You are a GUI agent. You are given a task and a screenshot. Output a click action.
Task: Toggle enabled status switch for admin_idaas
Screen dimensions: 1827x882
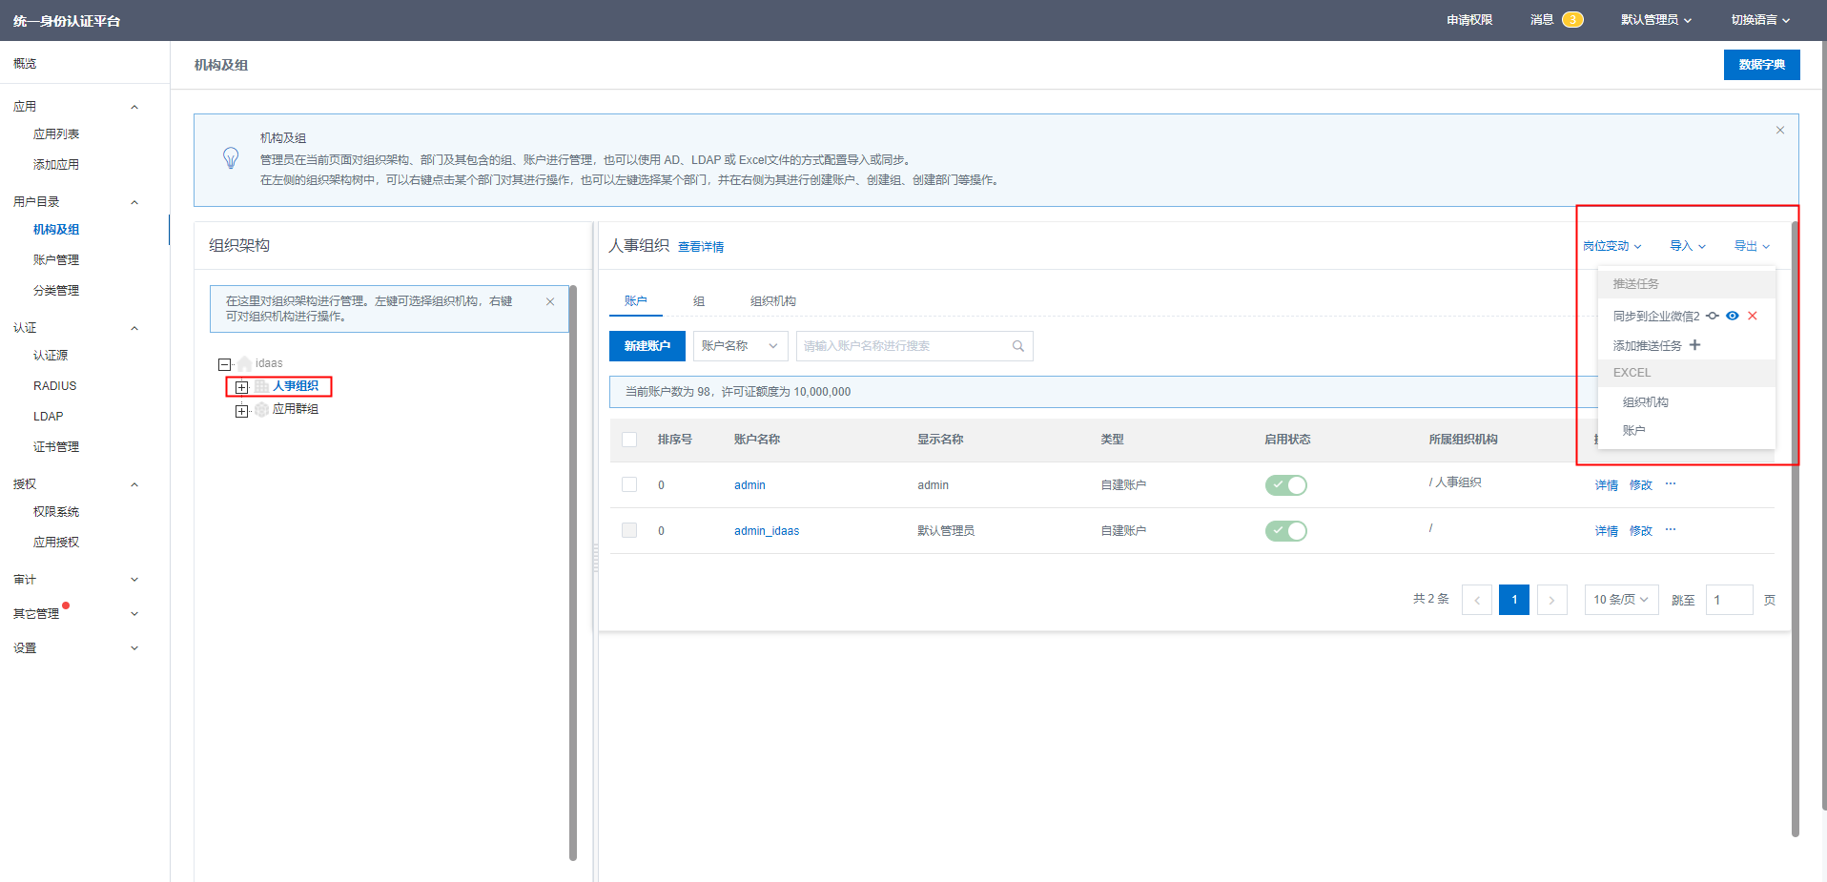click(1285, 531)
